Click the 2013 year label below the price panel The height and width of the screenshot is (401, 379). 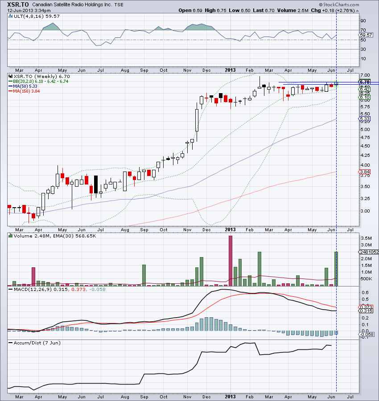230,229
